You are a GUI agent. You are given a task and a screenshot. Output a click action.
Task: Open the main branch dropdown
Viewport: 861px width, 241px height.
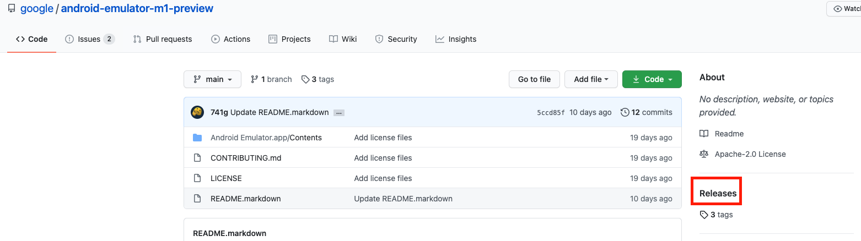pyautogui.click(x=212, y=79)
